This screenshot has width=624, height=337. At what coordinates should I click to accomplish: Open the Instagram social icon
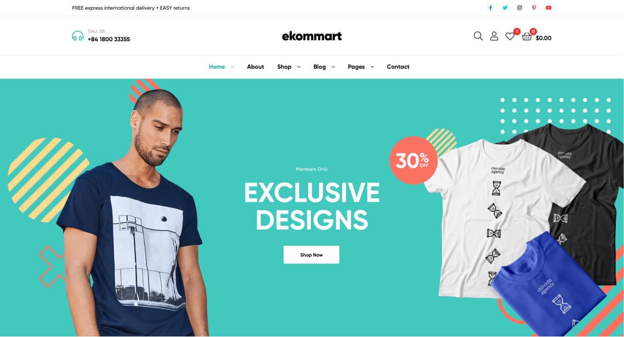tap(519, 8)
